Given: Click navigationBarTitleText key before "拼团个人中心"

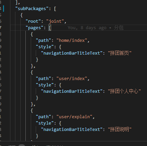Looking at the screenshot, I should click(x=72, y=91).
